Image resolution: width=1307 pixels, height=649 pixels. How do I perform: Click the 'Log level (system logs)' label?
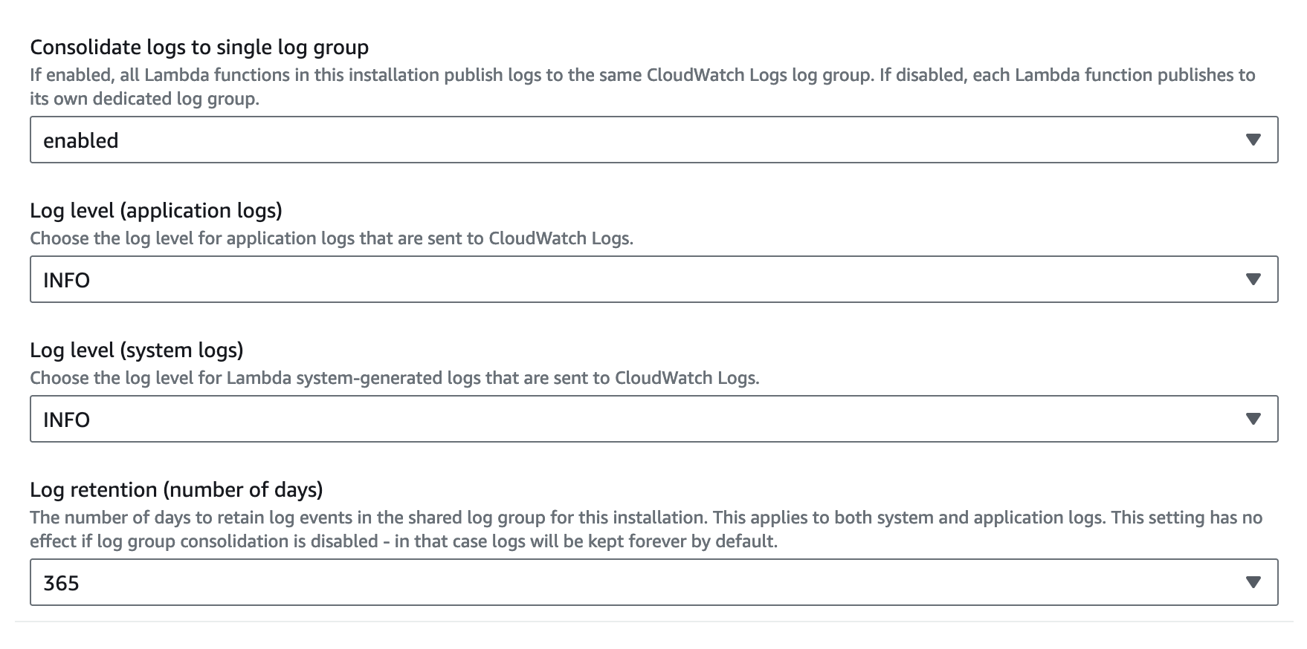pyautogui.click(x=137, y=350)
